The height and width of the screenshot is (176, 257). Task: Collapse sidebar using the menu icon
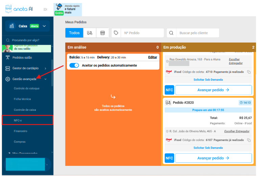click(x=45, y=9)
